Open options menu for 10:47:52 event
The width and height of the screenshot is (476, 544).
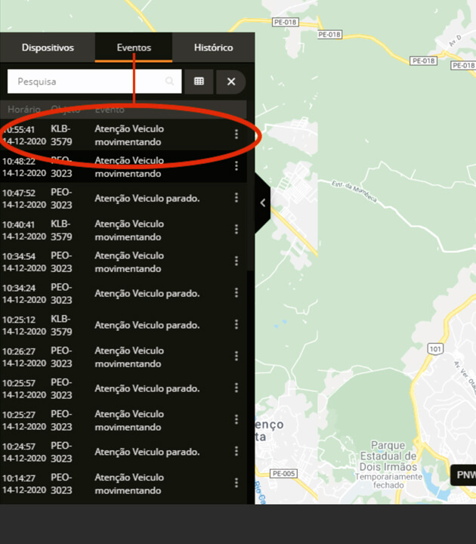point(236,198)
